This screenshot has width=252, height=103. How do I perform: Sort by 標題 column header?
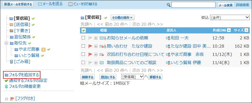pos(103,30)
